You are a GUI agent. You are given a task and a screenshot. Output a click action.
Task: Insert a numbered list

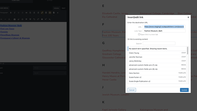coord(23,13)
